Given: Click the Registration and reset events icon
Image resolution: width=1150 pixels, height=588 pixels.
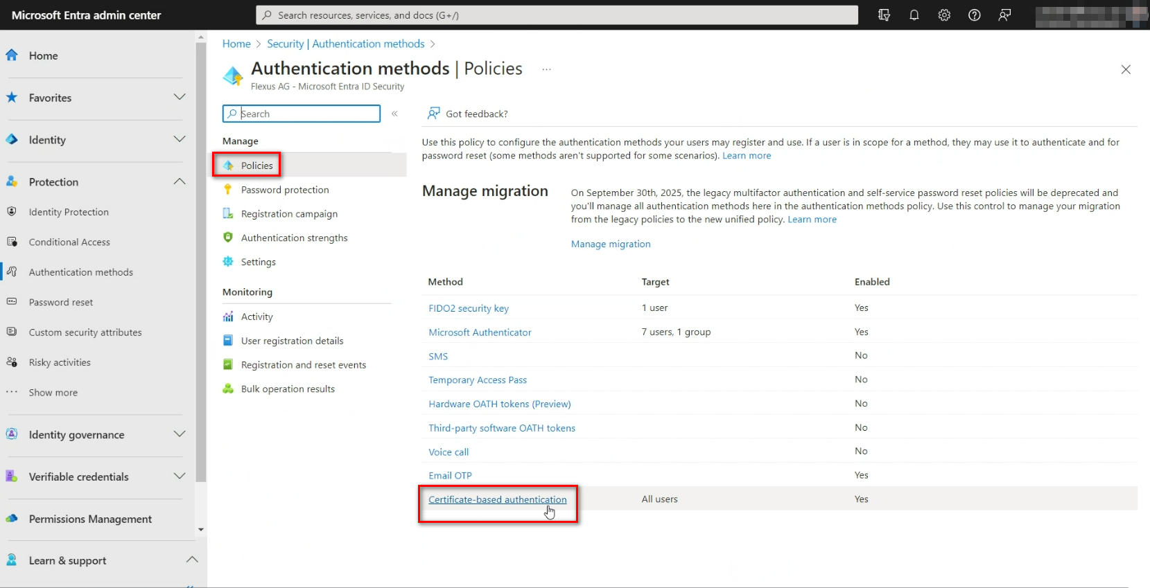Looking at the screenshot, I should pos(228,364).
